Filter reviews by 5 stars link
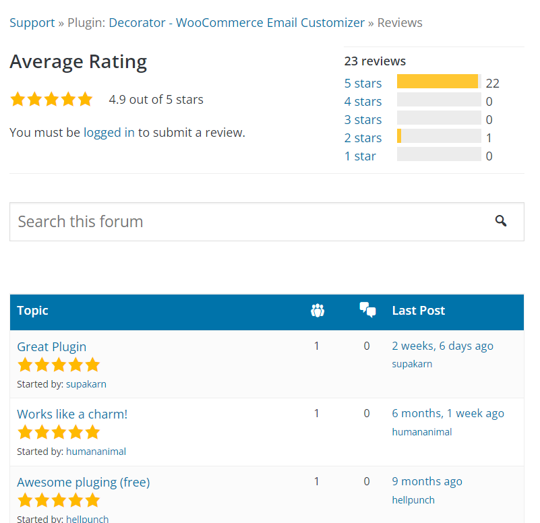 click(x=363, y=84)
